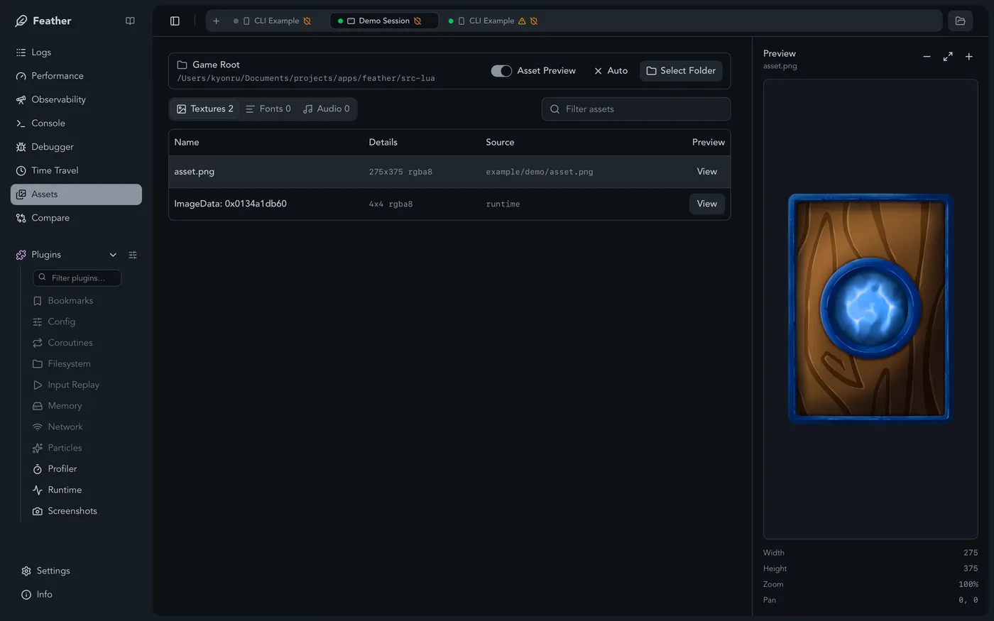Click the card image in the Preview panel
The height and width of the screenshot is (621, 994).
coord(870,309)
